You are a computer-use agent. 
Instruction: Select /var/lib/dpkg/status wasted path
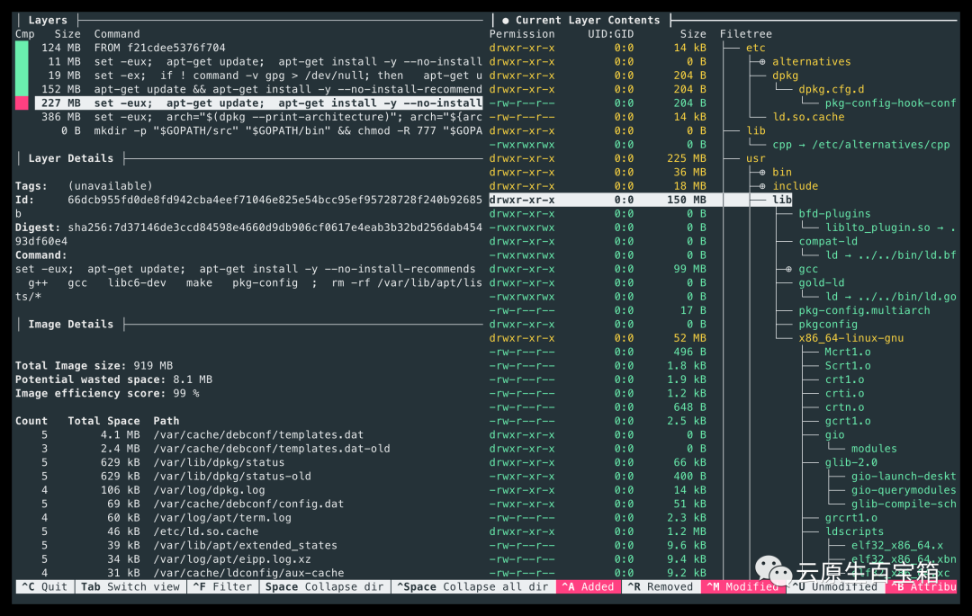(219, 462)
